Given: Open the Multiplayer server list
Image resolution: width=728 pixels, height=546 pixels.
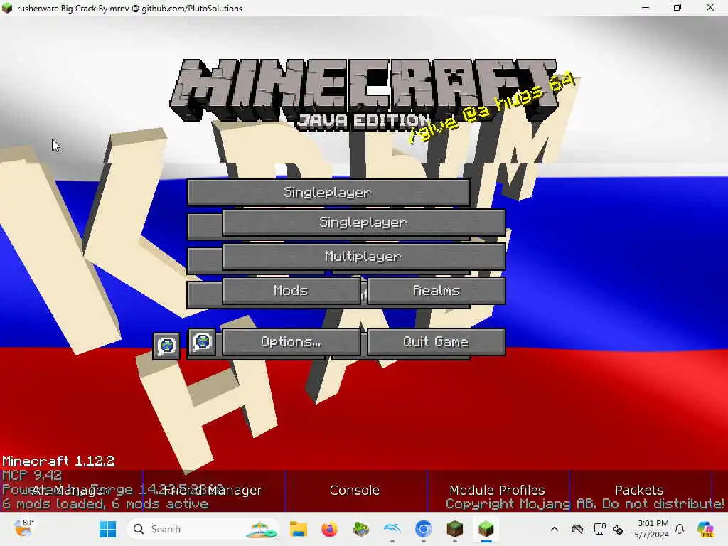Looking at the screenshot, I should pos(363,256).
